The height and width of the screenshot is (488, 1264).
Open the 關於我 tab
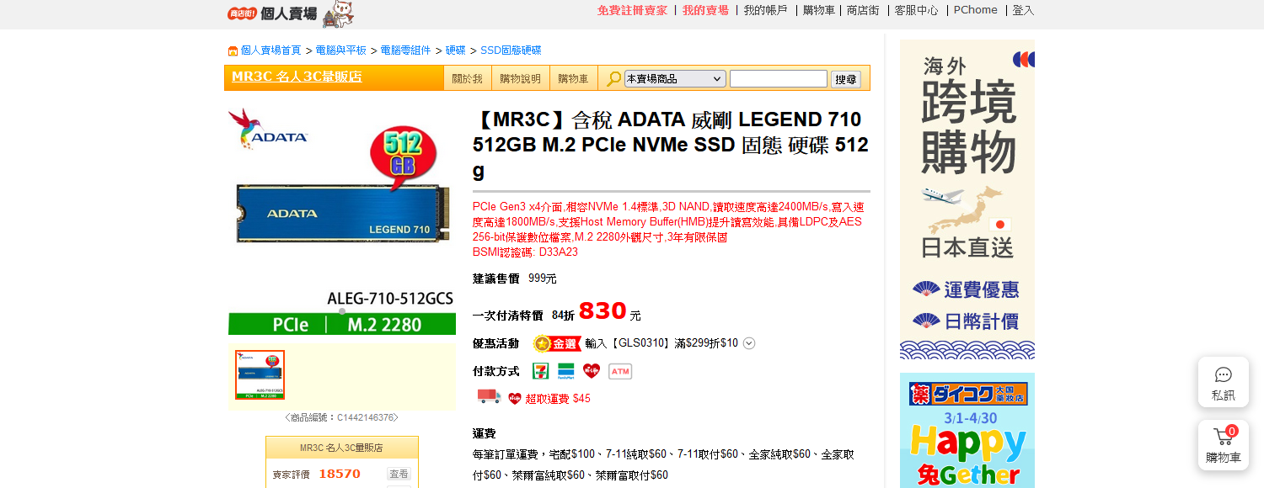point(468,78)
